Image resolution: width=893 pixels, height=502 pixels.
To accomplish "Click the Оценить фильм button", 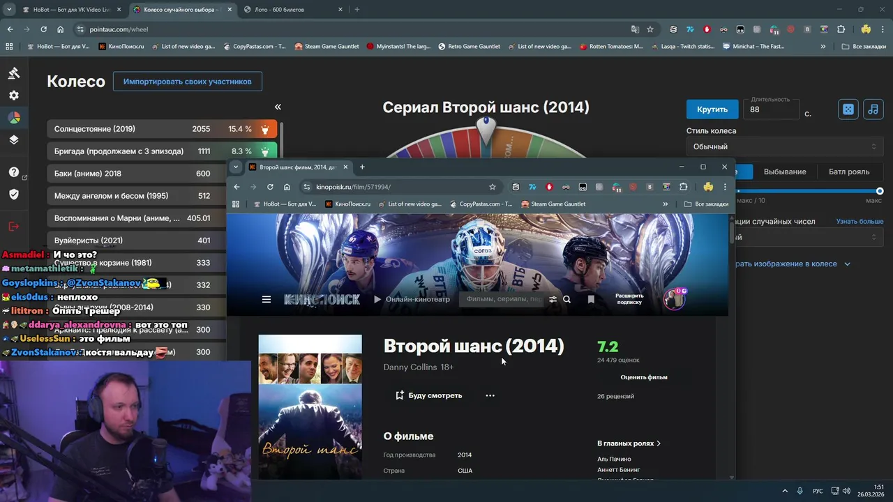I will click(644, 377).
